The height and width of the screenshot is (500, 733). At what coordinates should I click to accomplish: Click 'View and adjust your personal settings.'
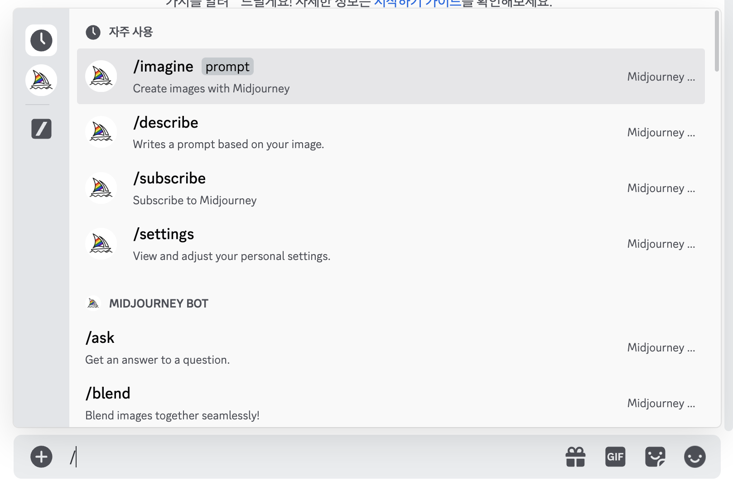231,256
